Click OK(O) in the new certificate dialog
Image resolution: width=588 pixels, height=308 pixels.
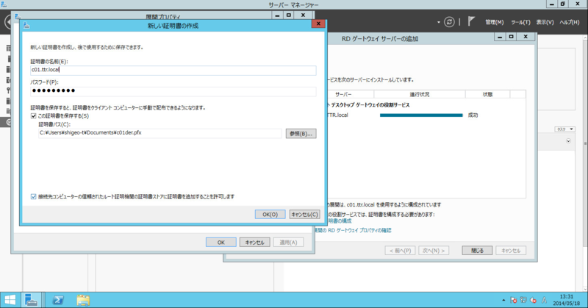point(270,214)
